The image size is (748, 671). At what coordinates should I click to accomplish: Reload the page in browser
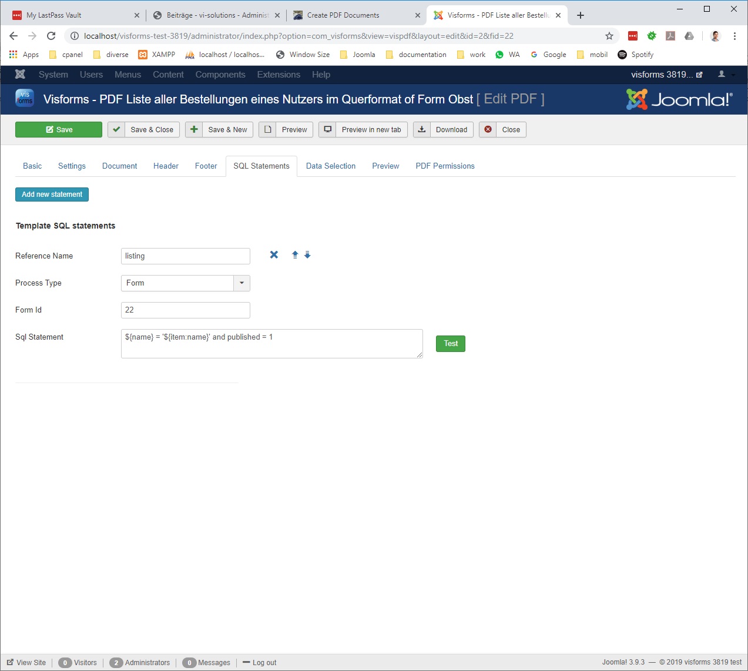pos(51,36)
